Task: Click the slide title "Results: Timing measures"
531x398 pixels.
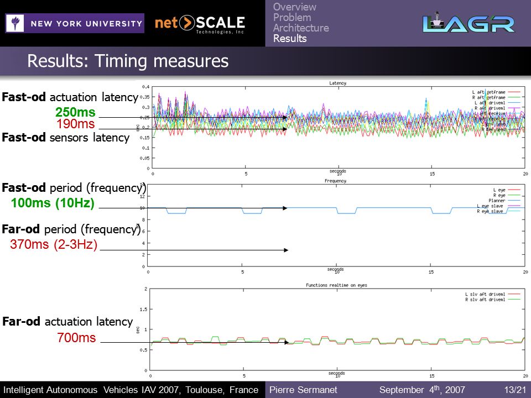Action: tap(128, 61)
